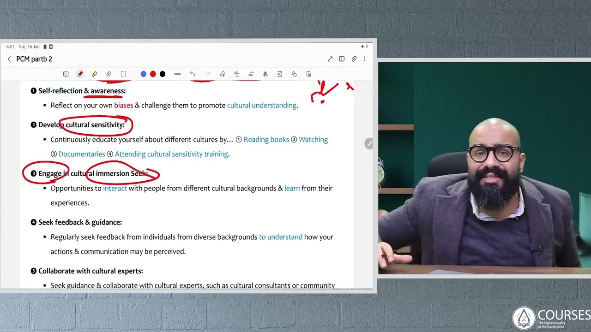This screenshot has height=332, width=591.
Task: Click the presenter video frame
Action: [484, 168]
